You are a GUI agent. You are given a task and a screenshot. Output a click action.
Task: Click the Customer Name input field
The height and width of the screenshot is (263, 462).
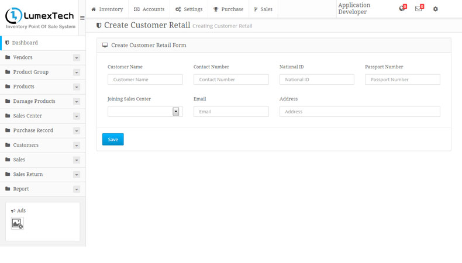[x=145, y=79]
